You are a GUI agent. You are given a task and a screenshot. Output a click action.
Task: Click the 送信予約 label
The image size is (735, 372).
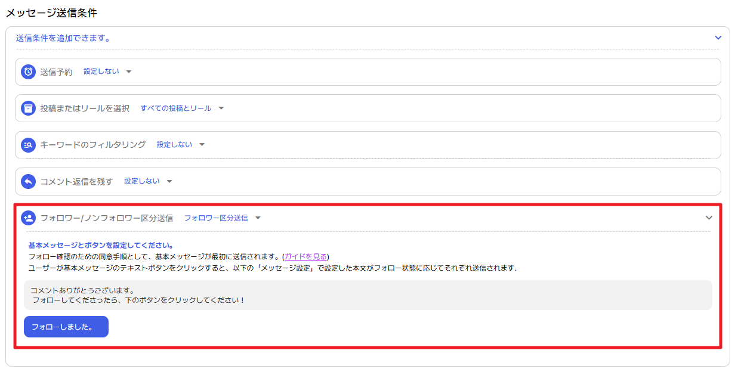(x=56, y=72)
